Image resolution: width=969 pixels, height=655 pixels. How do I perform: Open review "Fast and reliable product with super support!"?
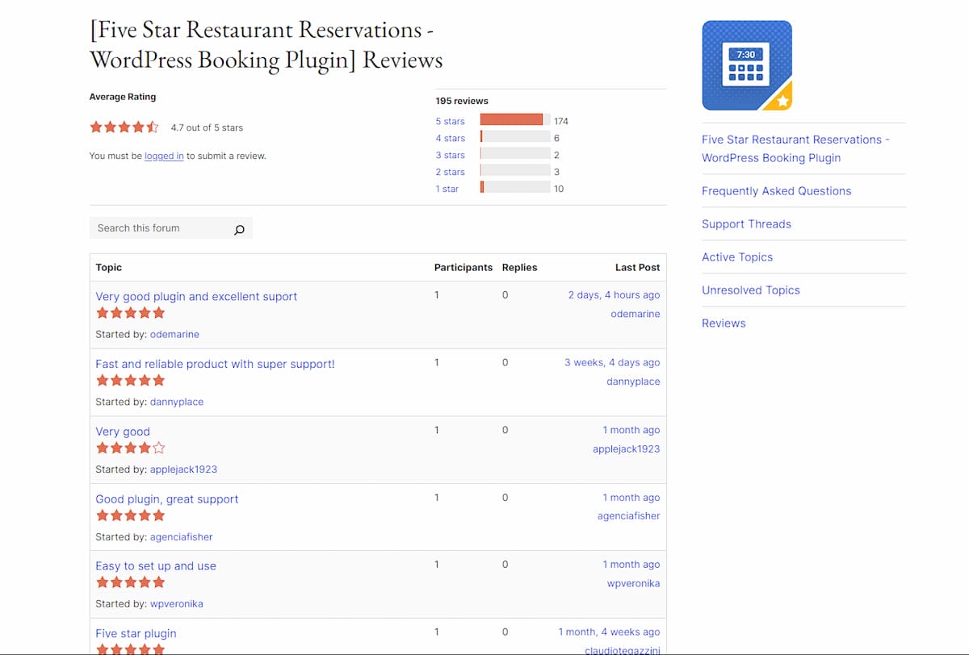(215, 364)
